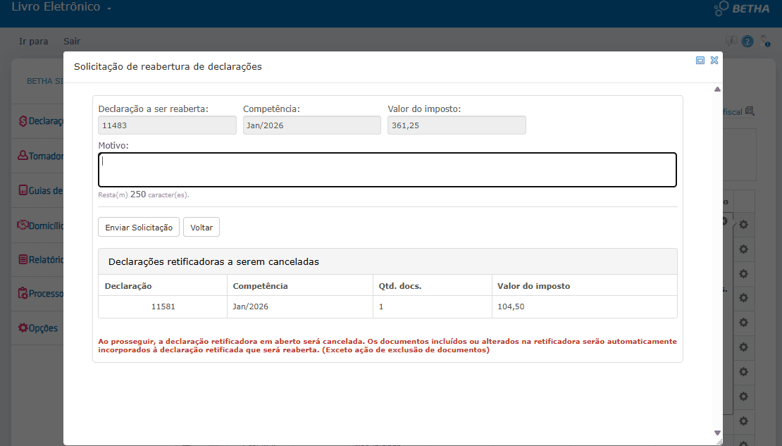Click the fiscal magnifier icon
The width and height of the screenshot is (782, 446).
click(750, 111)
